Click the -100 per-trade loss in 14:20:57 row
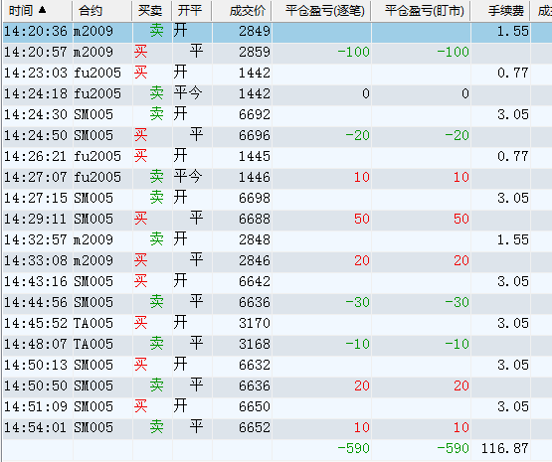552x462 pixels. pos(353,52)
